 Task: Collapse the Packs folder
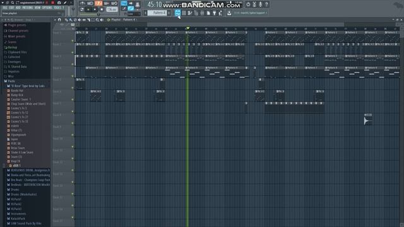coord(9,81)
